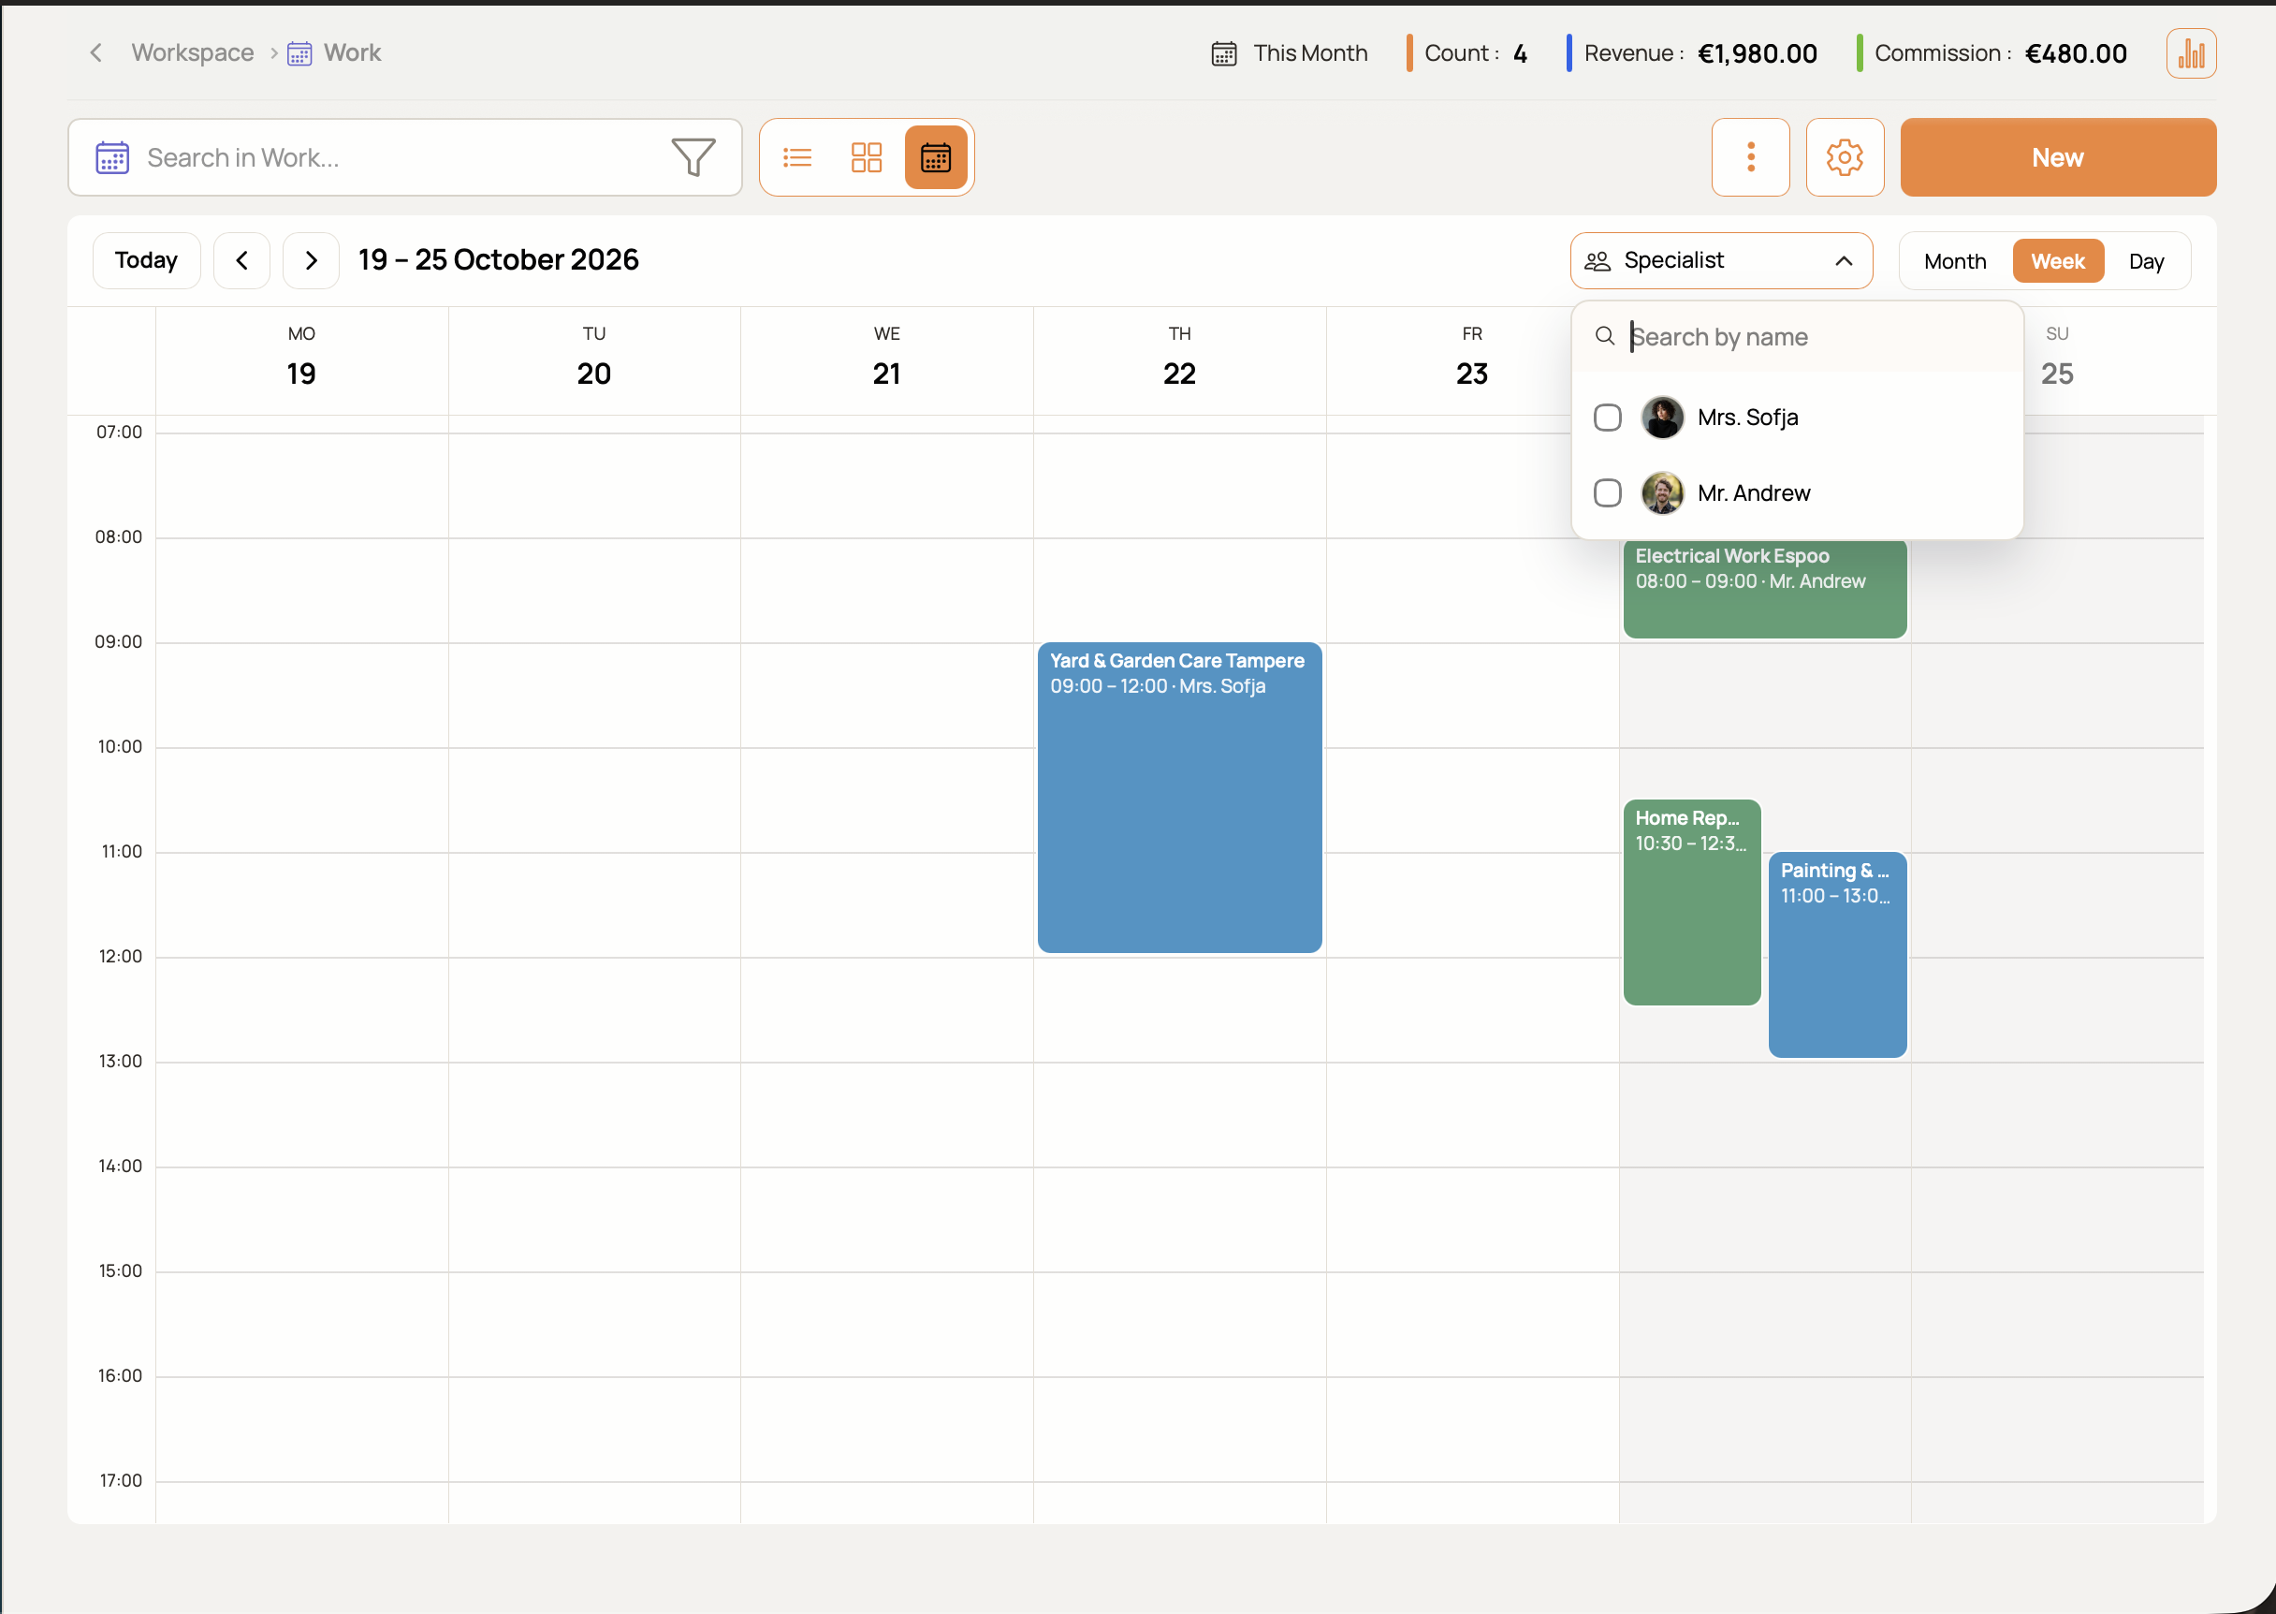Click Mrs. Sofja's avatar
This screenshot has width=2276, height=1614.
[x=1662, y=418]
